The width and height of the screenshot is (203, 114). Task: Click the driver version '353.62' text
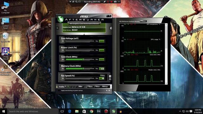pos(75,30)
